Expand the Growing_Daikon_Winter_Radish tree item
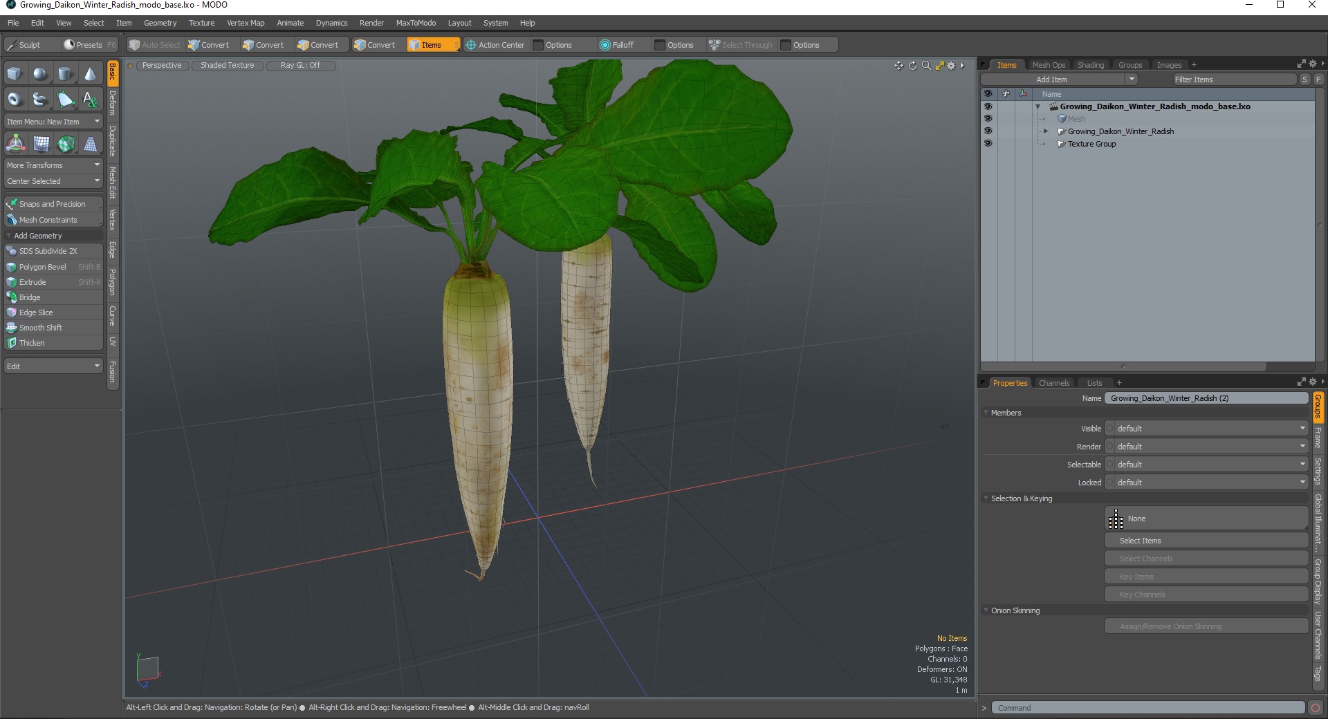This screenshot has width=1328, height=719. coord(1046,131)
